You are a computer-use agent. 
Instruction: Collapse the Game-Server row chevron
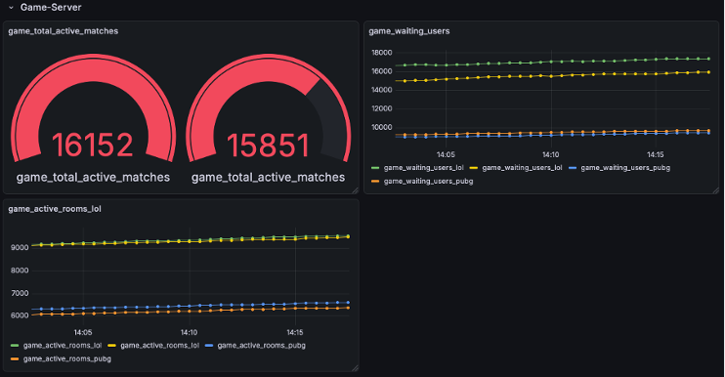point(11,8)
